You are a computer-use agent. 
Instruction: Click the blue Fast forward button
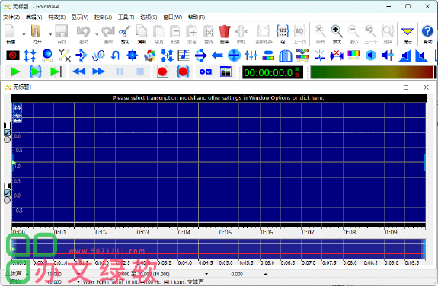tap(98, 72)
